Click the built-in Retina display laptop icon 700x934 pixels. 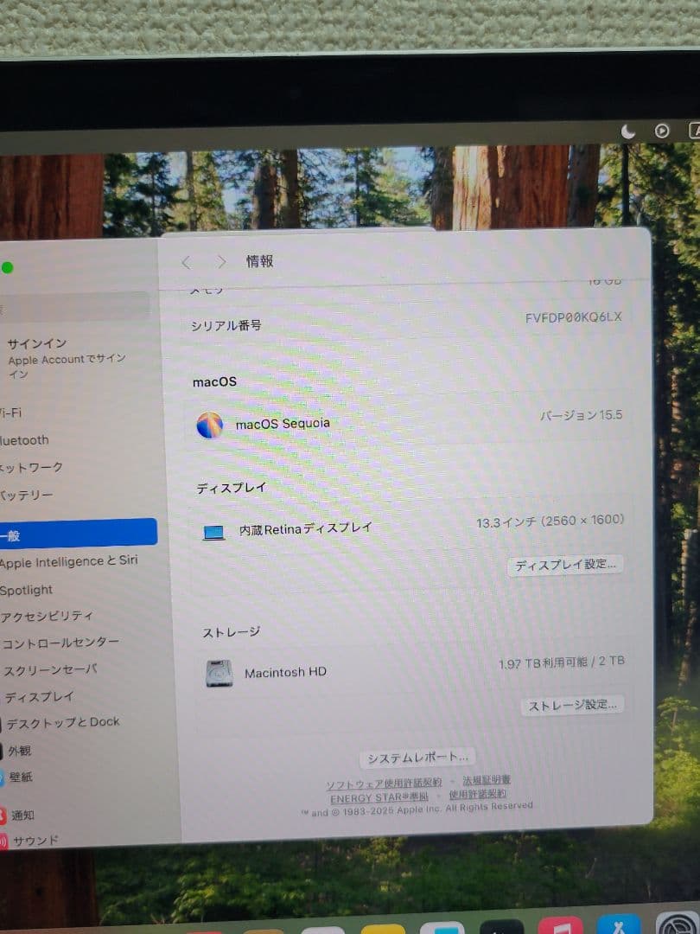pyautogui.click(x=213, y=532)
